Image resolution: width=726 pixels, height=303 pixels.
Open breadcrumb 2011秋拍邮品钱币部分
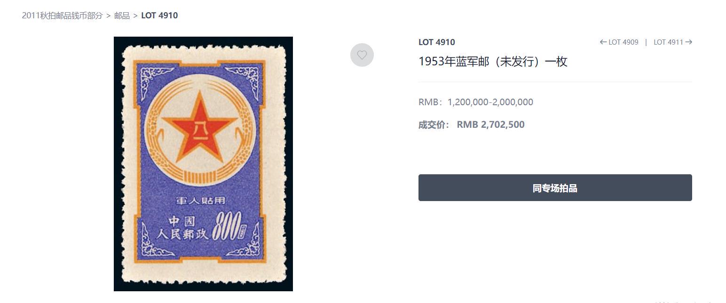tap(62, 16)
